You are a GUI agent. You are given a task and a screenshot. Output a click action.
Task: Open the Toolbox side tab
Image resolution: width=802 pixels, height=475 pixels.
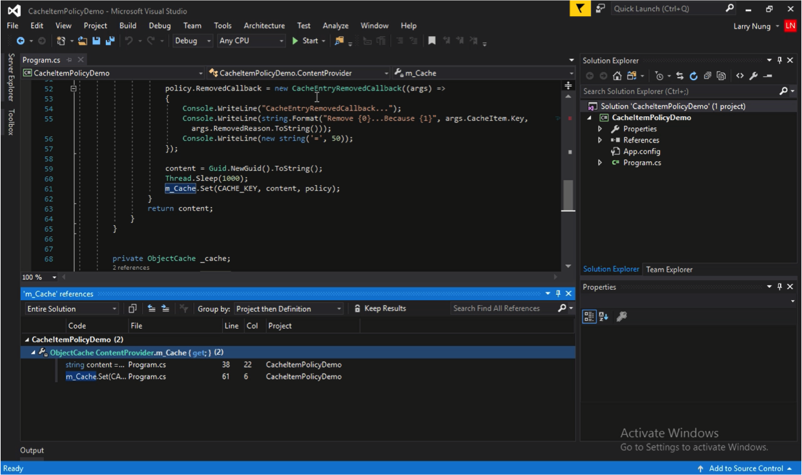click(10, 122)
